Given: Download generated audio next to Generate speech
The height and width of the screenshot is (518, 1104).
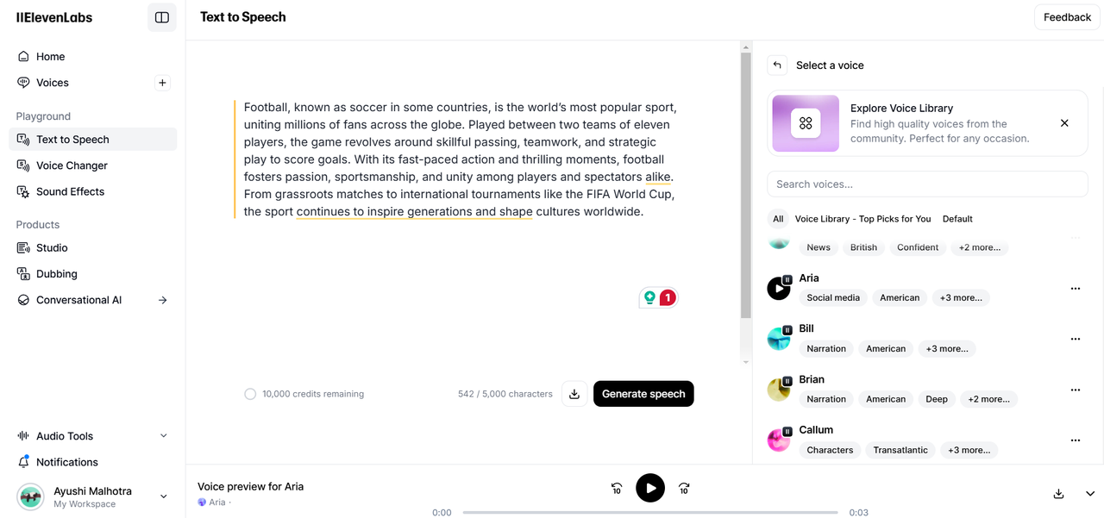Looking at the screenshot, I should (574, 394).
